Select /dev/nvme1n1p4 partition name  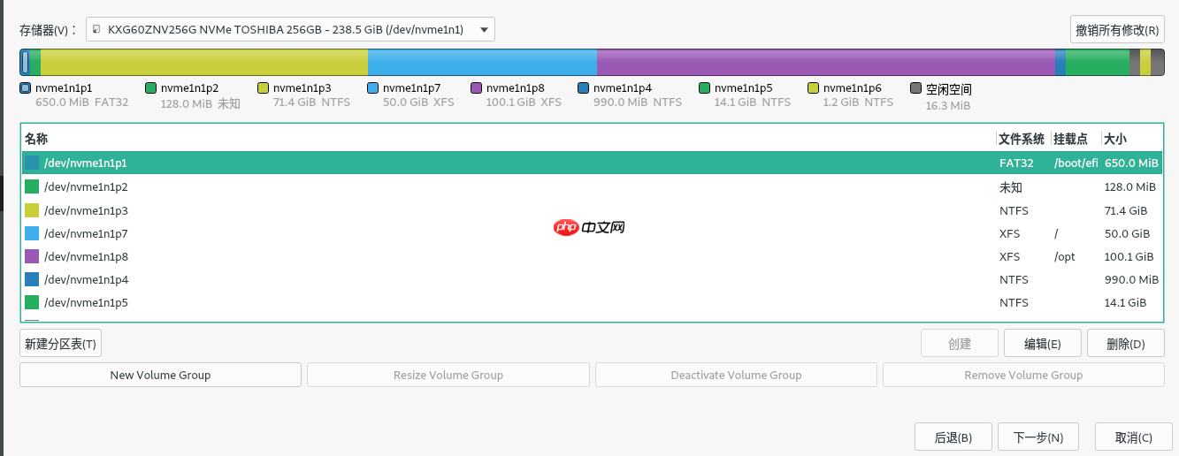tap(86, 279)
